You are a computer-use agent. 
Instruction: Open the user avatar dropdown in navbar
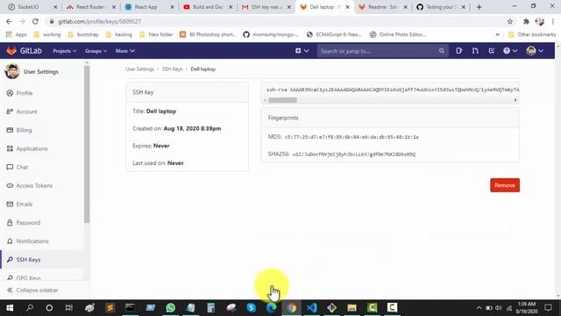click(x=535, y=51)
